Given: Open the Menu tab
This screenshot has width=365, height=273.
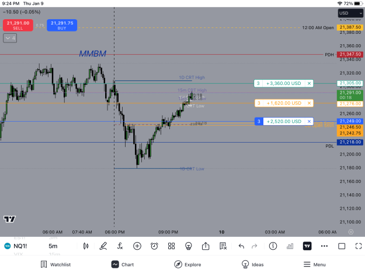Looking at the screenshot, I should [x=315, y=264].
